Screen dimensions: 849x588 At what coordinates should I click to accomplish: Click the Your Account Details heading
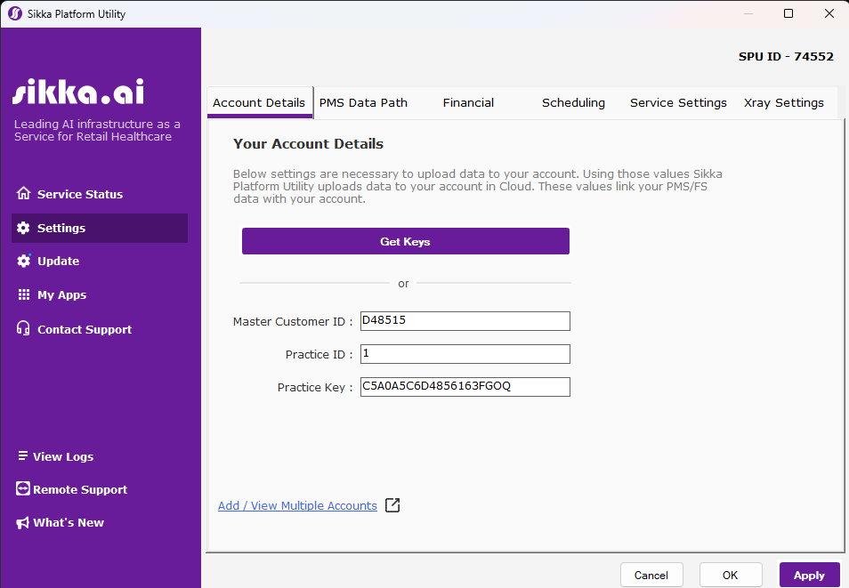[x=308, y=143]
